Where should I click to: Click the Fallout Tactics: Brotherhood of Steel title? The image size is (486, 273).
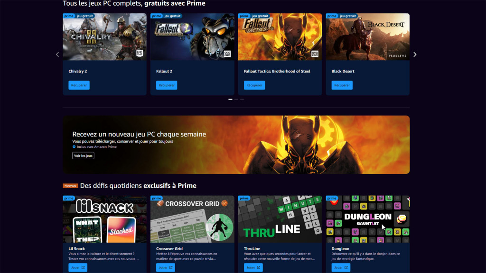coord(277,71)
